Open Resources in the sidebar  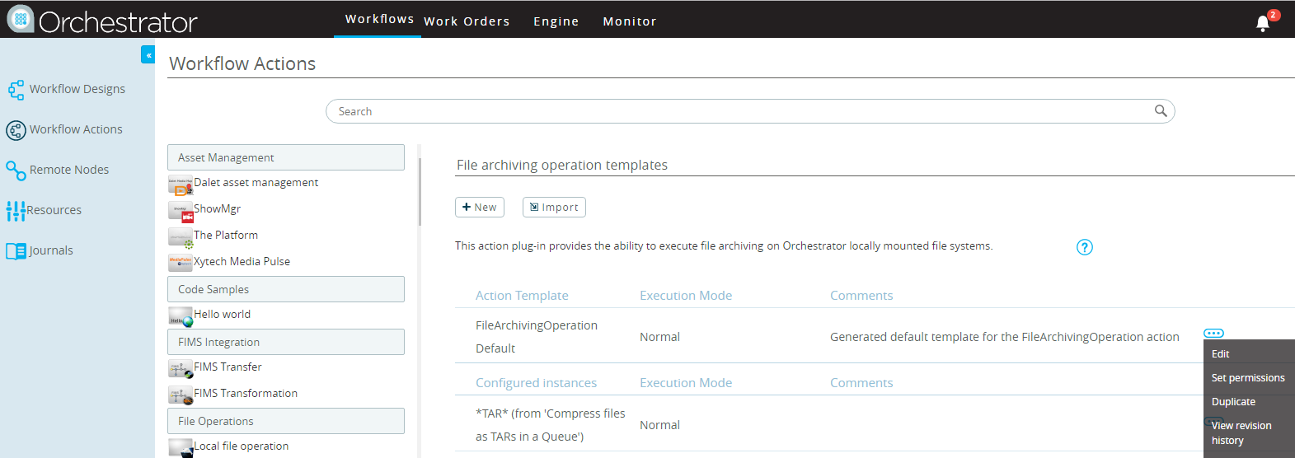point(54,210)
